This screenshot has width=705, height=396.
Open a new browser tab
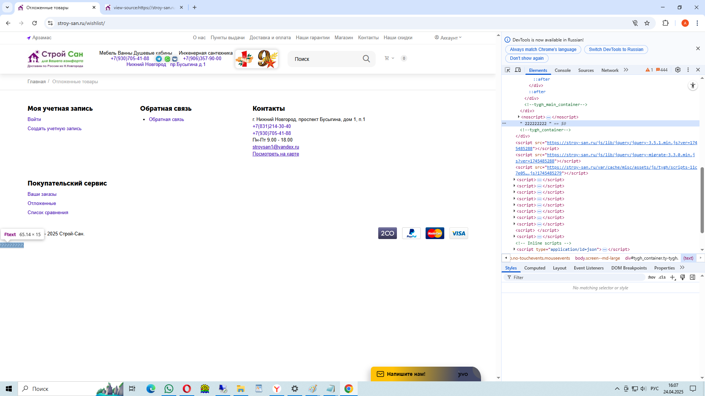(x=195, y=7)
